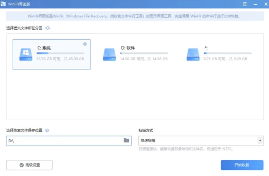Show info for the C: drive card

click(85, 44)
